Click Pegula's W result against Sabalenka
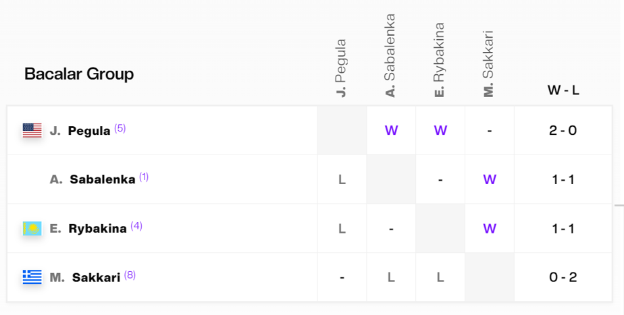The height and width of the screenshot is (315, 624). click(x=391, y=130)
